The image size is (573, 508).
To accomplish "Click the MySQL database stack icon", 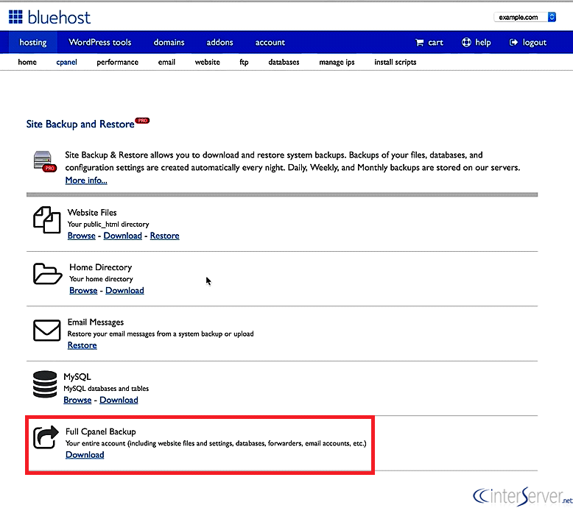I will click(46, 384).
